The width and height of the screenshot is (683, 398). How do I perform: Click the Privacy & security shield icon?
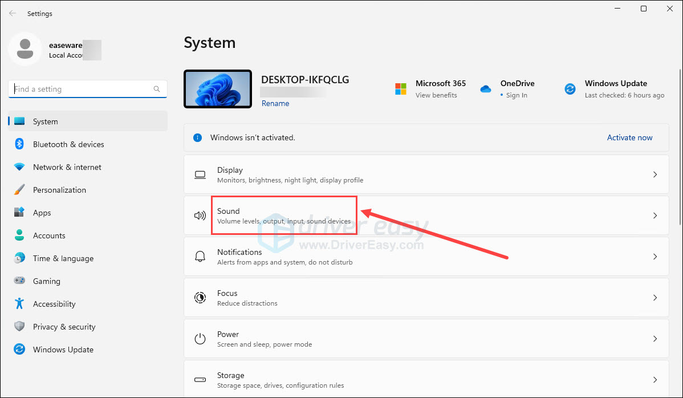coord(19,327)
